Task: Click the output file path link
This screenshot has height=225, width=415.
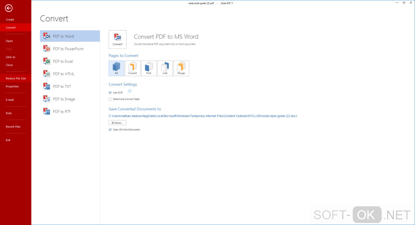Action: coord(203,116)
